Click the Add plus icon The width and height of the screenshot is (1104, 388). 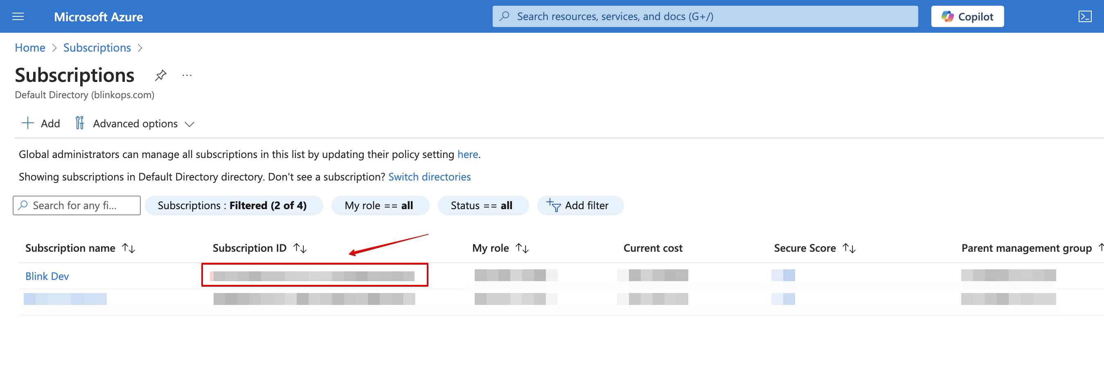28,124
